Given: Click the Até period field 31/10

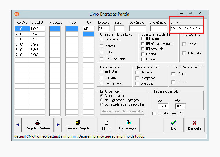Looking at the screenshot, I should click(180, 106).
